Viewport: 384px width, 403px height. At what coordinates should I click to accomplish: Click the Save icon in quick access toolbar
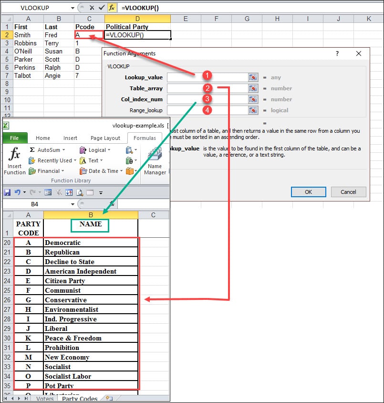click(x=7, y=192)
